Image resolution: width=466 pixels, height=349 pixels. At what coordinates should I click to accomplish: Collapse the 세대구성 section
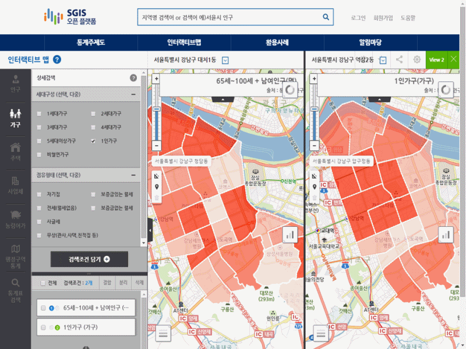point(134,94)
